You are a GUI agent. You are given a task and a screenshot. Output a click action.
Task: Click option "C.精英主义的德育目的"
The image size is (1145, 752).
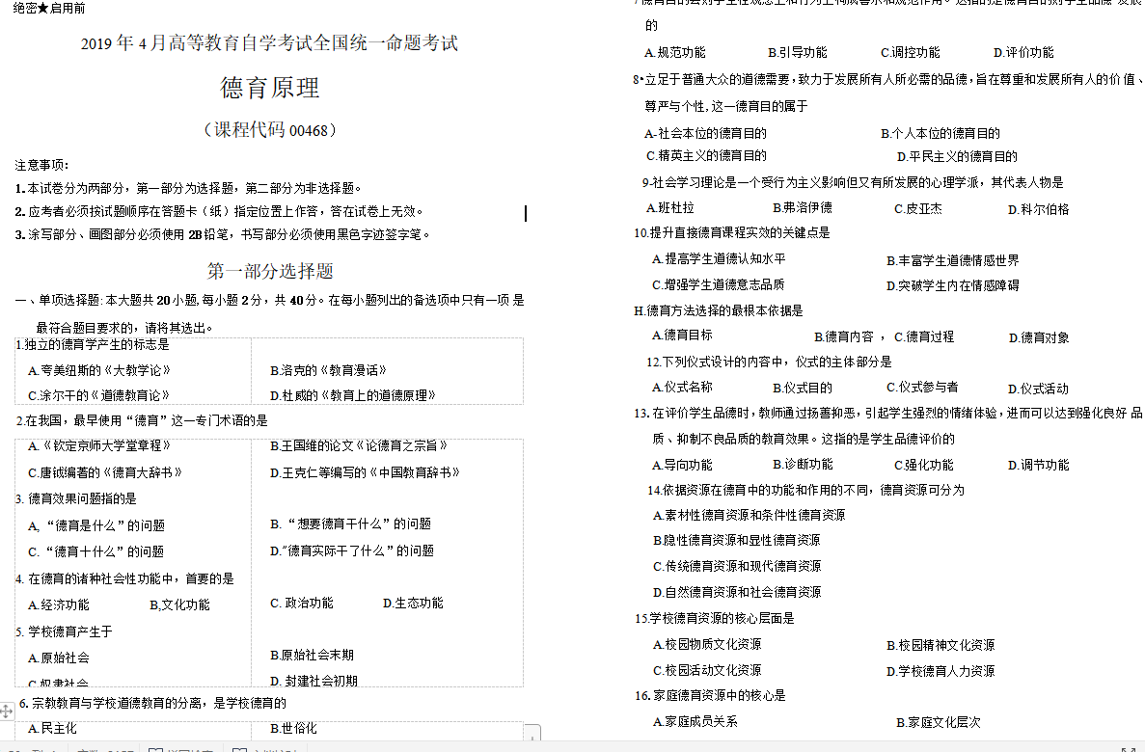click(706, 155)
